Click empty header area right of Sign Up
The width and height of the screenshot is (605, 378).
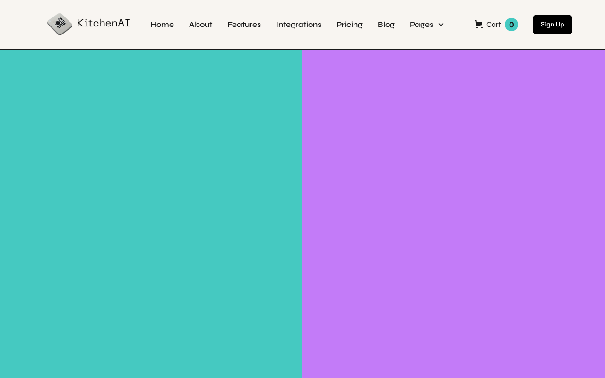[x=588, y=25]
